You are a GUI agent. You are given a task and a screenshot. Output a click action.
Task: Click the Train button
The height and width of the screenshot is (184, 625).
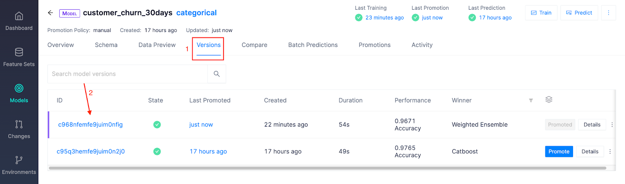541,13
